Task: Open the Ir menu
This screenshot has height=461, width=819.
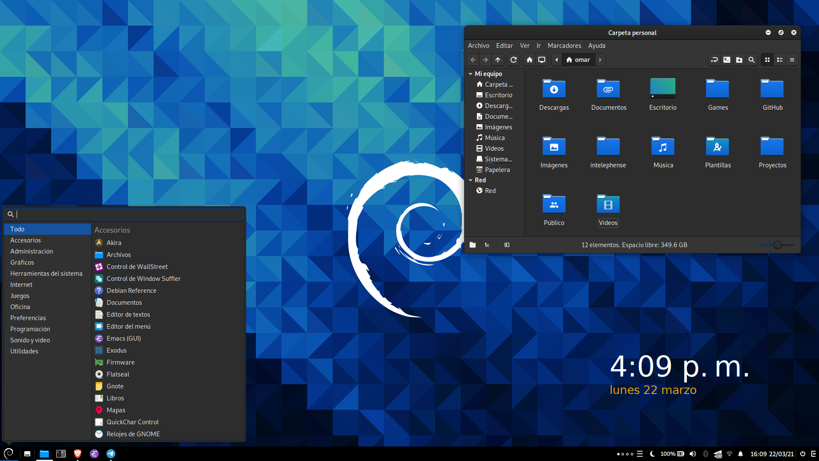Action: point(539,46)
